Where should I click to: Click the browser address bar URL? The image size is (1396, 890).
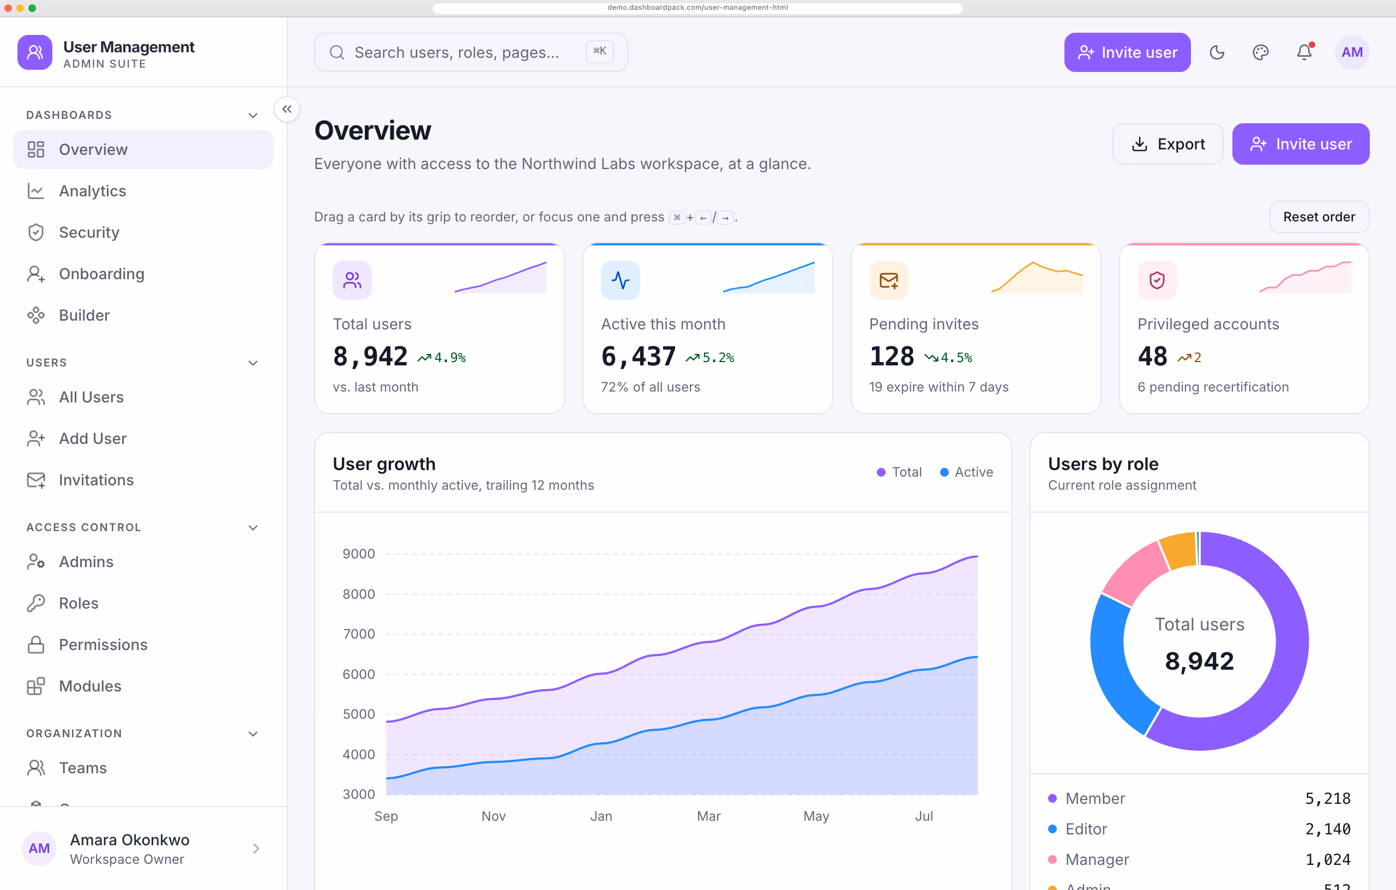697,8
